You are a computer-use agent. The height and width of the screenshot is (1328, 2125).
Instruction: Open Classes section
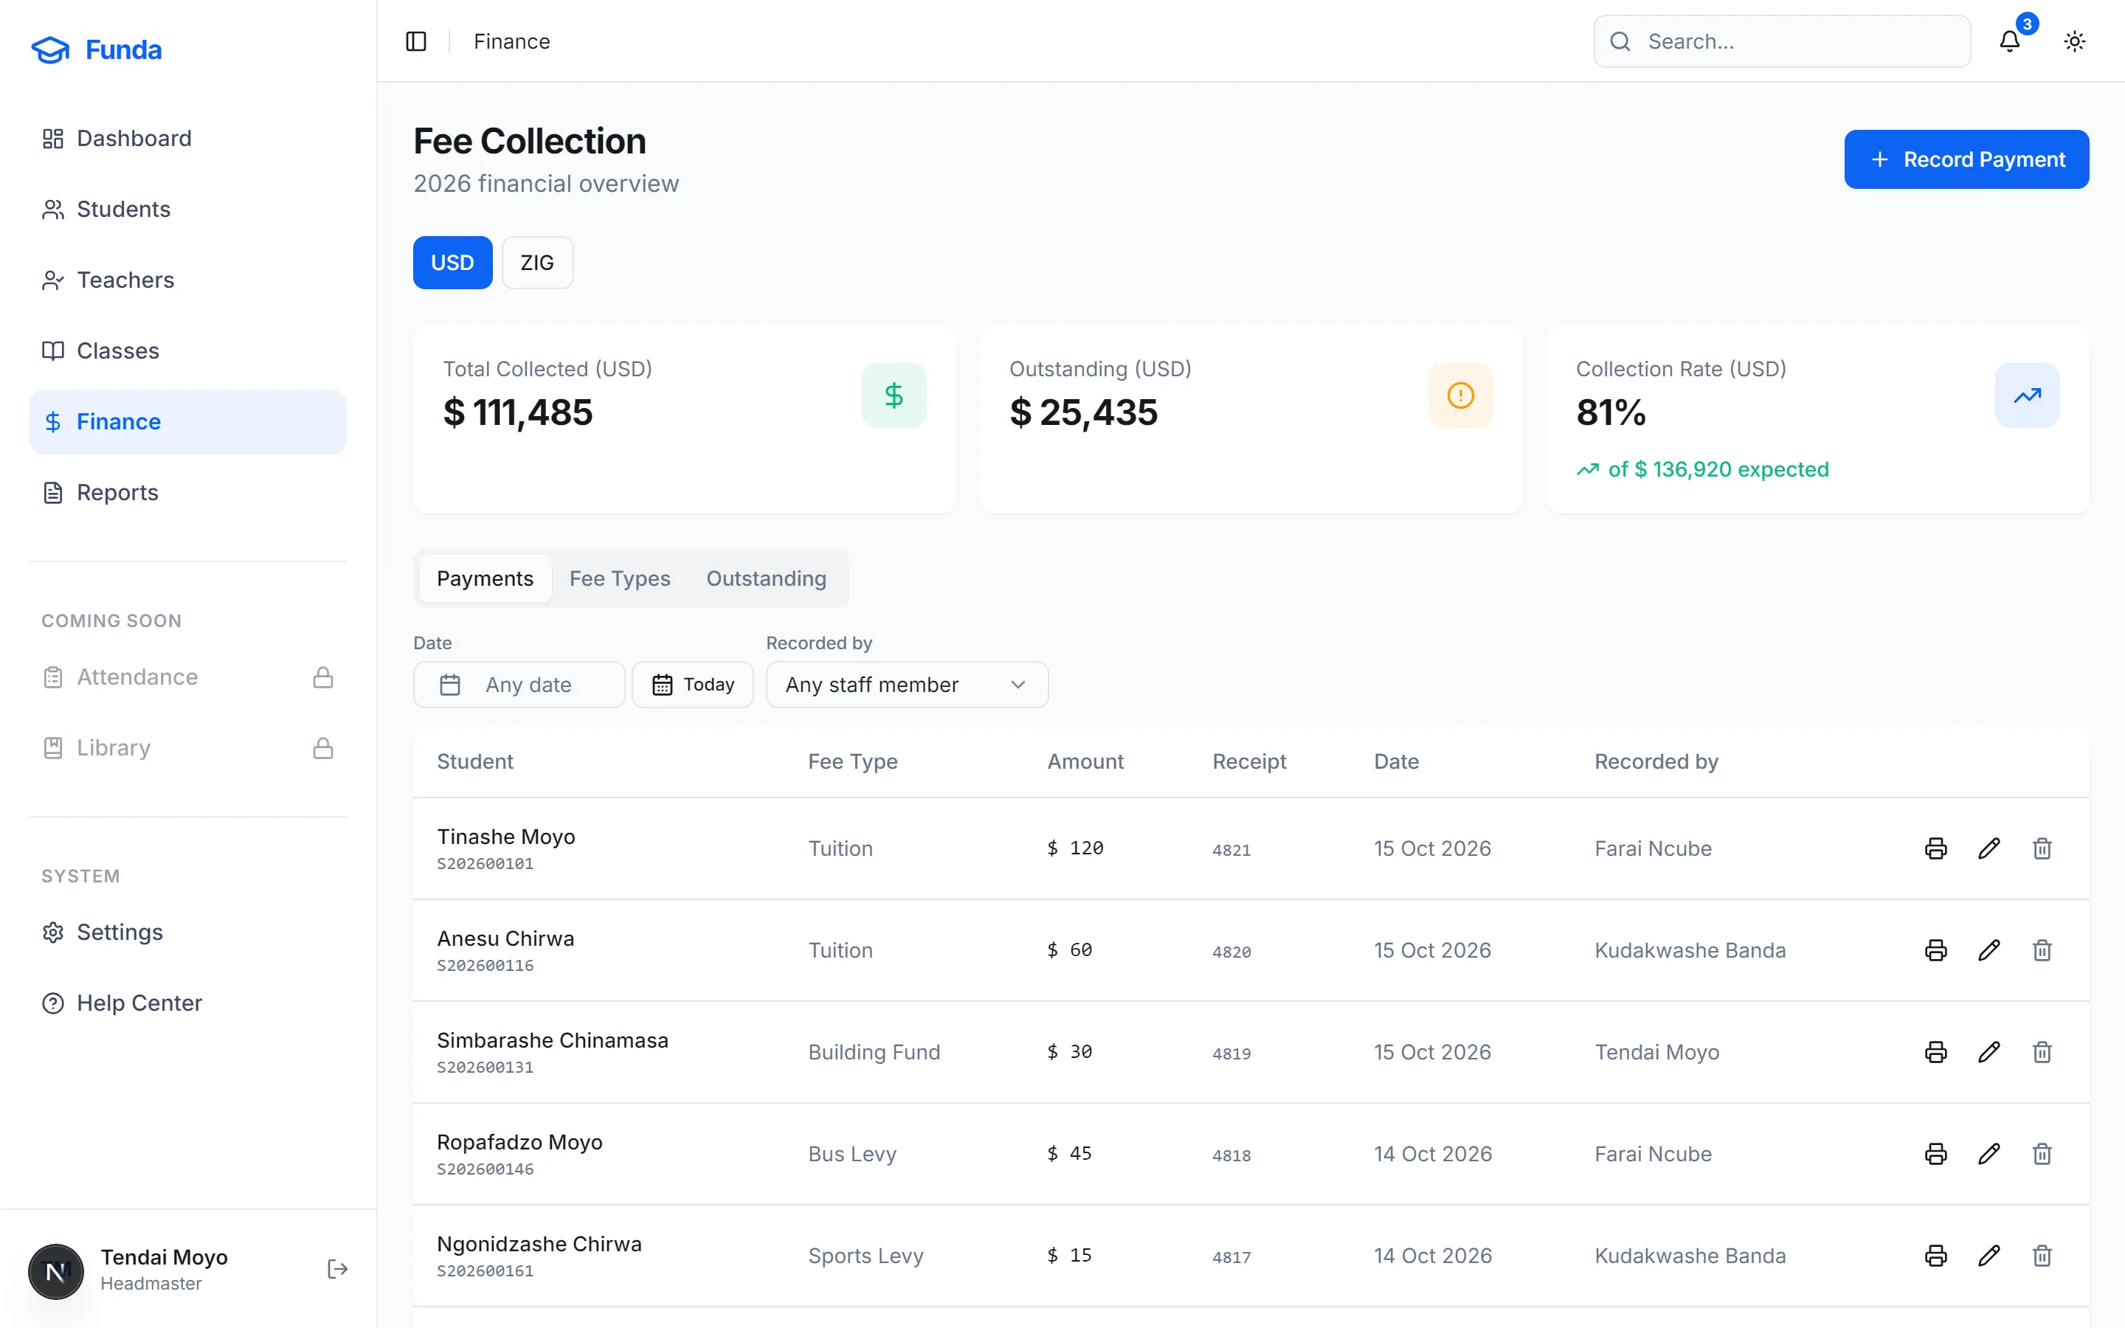188,351
